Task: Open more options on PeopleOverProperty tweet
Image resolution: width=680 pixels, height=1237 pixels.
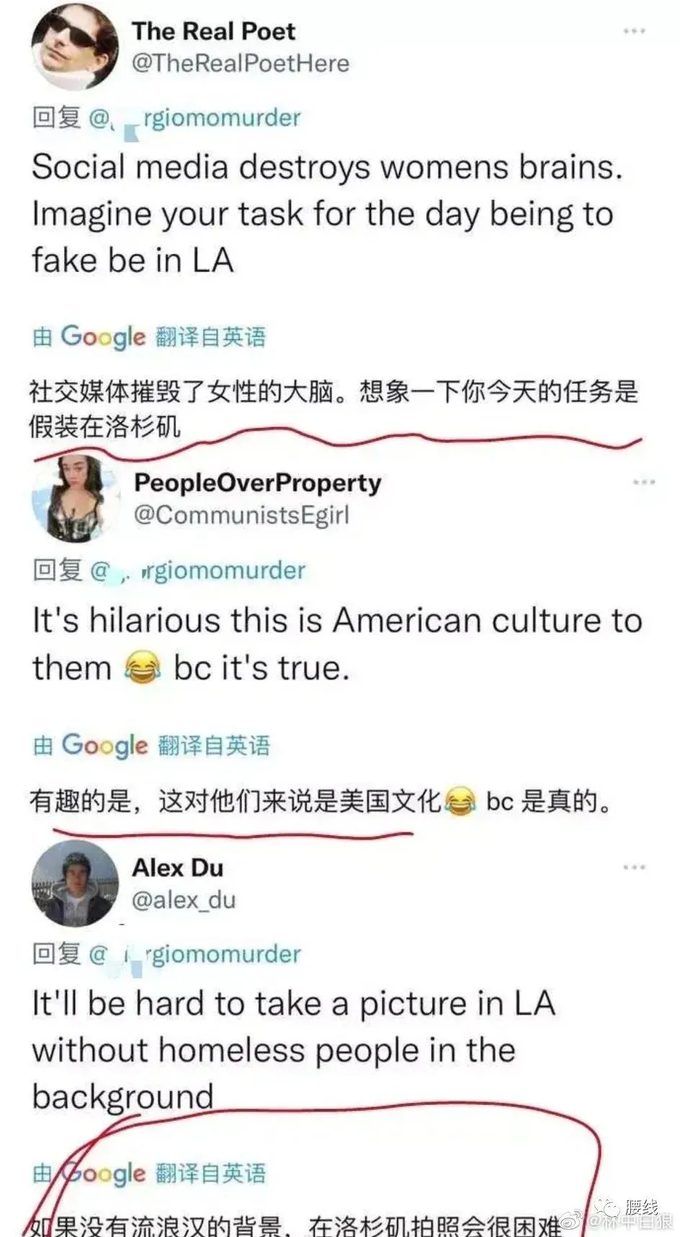Action: pos(643,482)
